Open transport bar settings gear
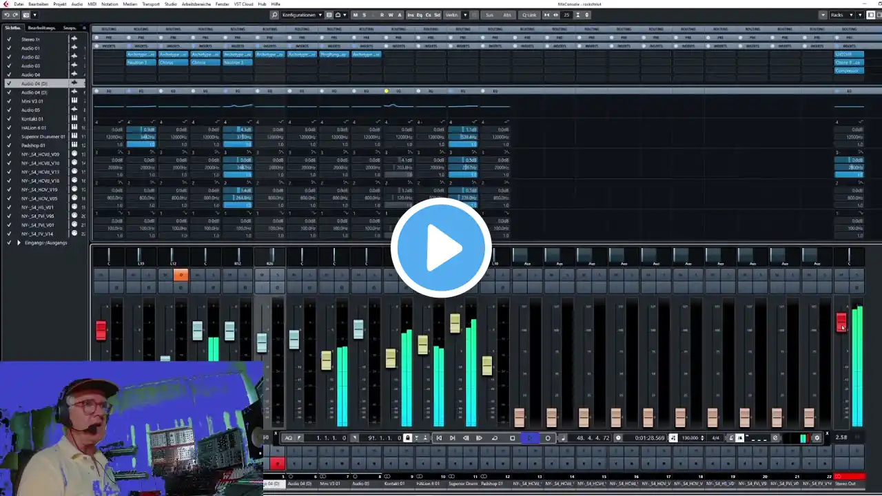882x496 pixels. 817,437
